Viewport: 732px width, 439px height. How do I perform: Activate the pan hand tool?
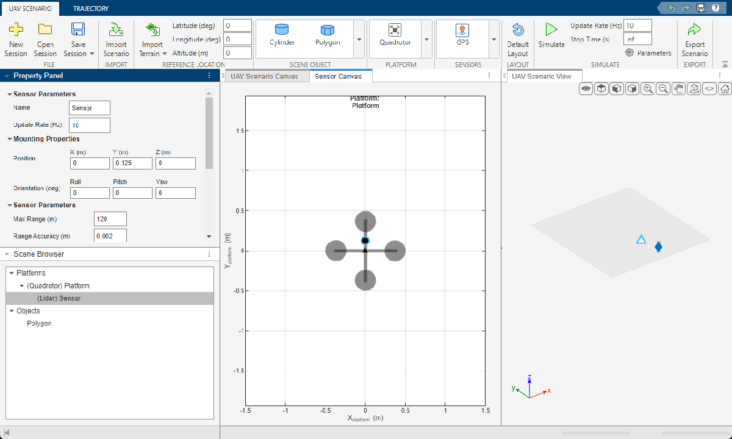(678, 88)
